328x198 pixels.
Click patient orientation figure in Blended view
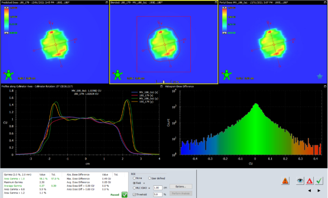click(117, 75)
